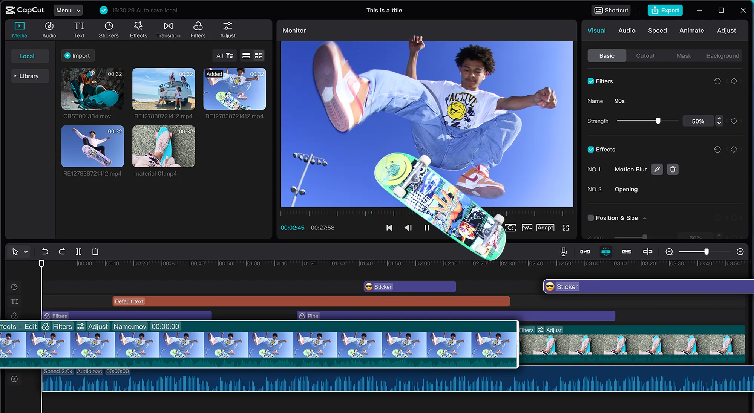
Task: Toggle main track magnet icon
Action: [585, 251]
